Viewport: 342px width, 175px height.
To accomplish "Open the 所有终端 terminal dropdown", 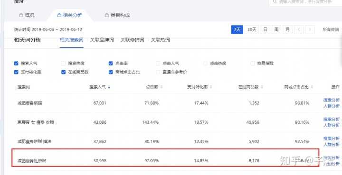I will pyautogui.click(x=331, y=29).
